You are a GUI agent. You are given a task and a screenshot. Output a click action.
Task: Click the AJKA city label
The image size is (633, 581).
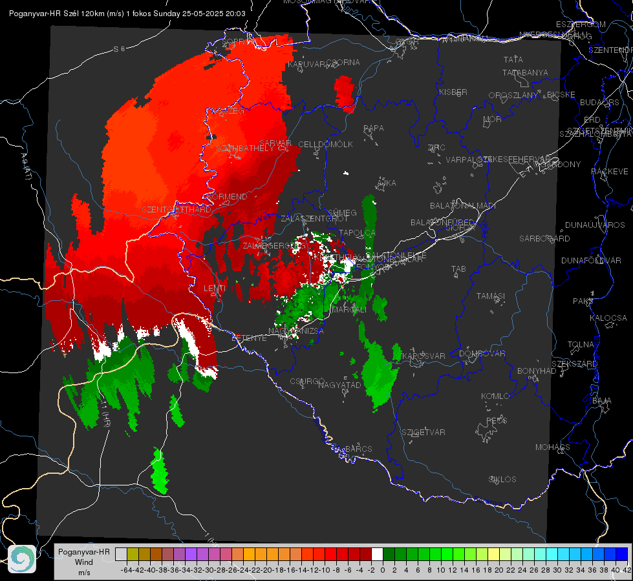pyautogui.click(x=387, y=183)
